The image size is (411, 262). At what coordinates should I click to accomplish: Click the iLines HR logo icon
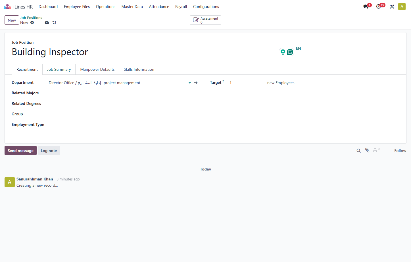[x=7, y=7]
